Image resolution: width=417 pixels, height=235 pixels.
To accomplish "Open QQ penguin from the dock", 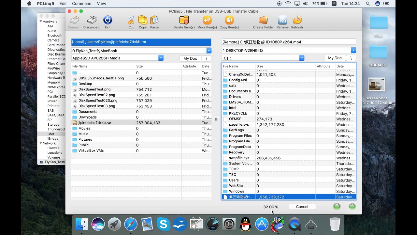I will (245, 224).
